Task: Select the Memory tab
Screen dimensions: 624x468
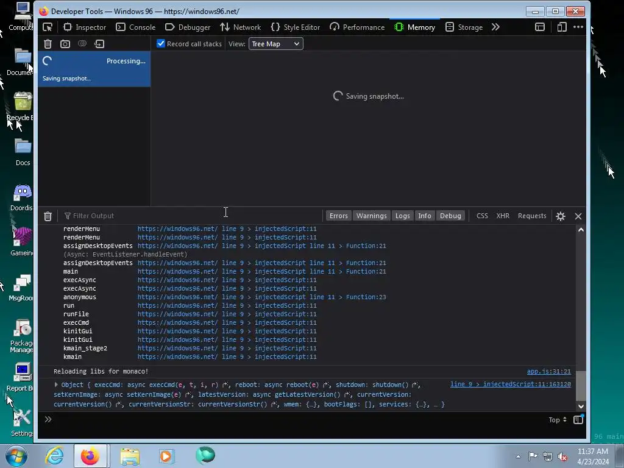Action: click(414, 27)
